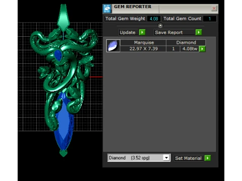
Task: Click the Total Gem Weight value 4.08
Action: [x=154, y=19]
